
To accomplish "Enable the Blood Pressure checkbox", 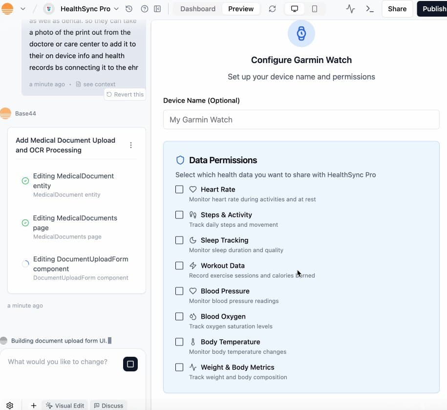I will 179,291.
